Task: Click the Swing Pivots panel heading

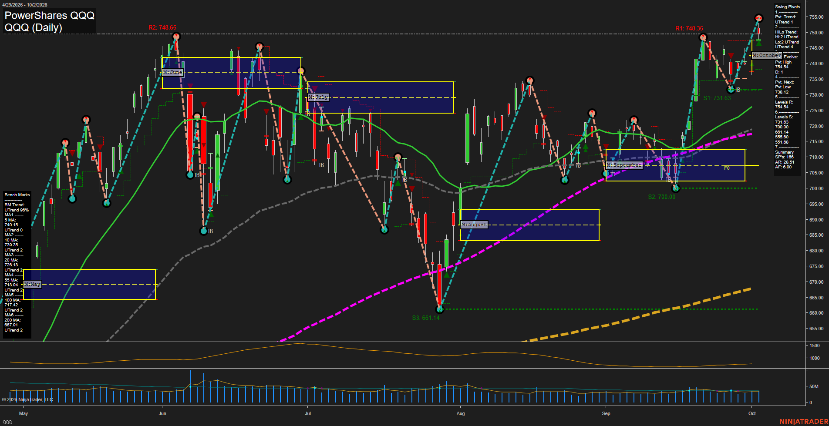Action: (787, 7)
